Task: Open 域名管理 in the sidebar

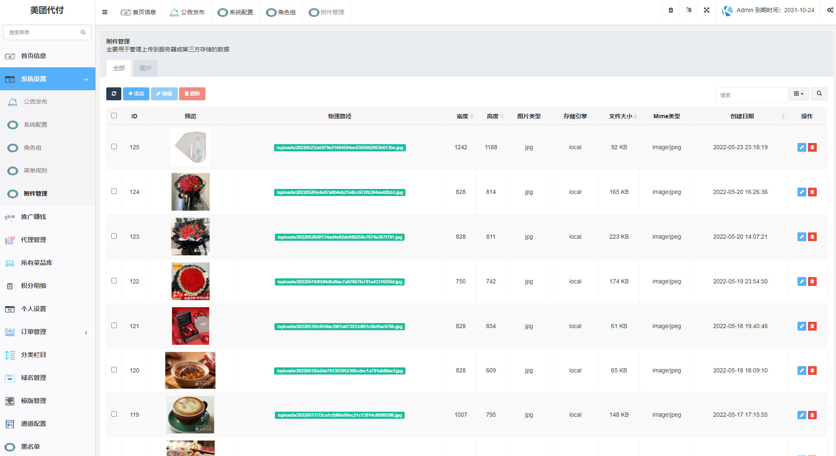Action: pyautogui.click(x=48, y=377)
